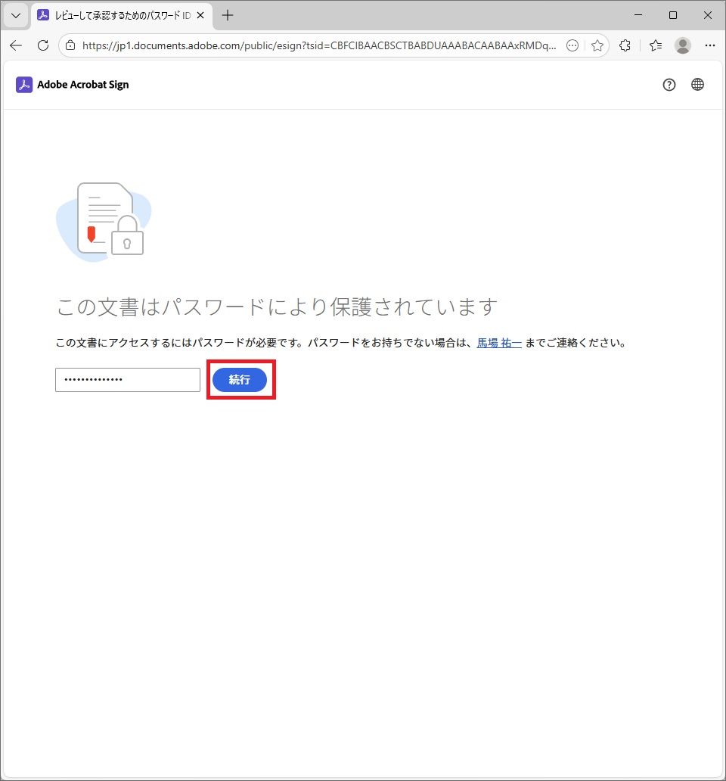Click the Help question mark icon
The image size is (726, 781).
pos(669,85)
